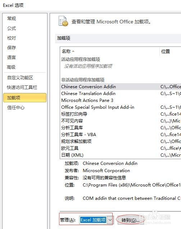Viewport: 181px width, 229px height.
Task: Select the 标签打印向导 add-in row
Action: (121, 114)
